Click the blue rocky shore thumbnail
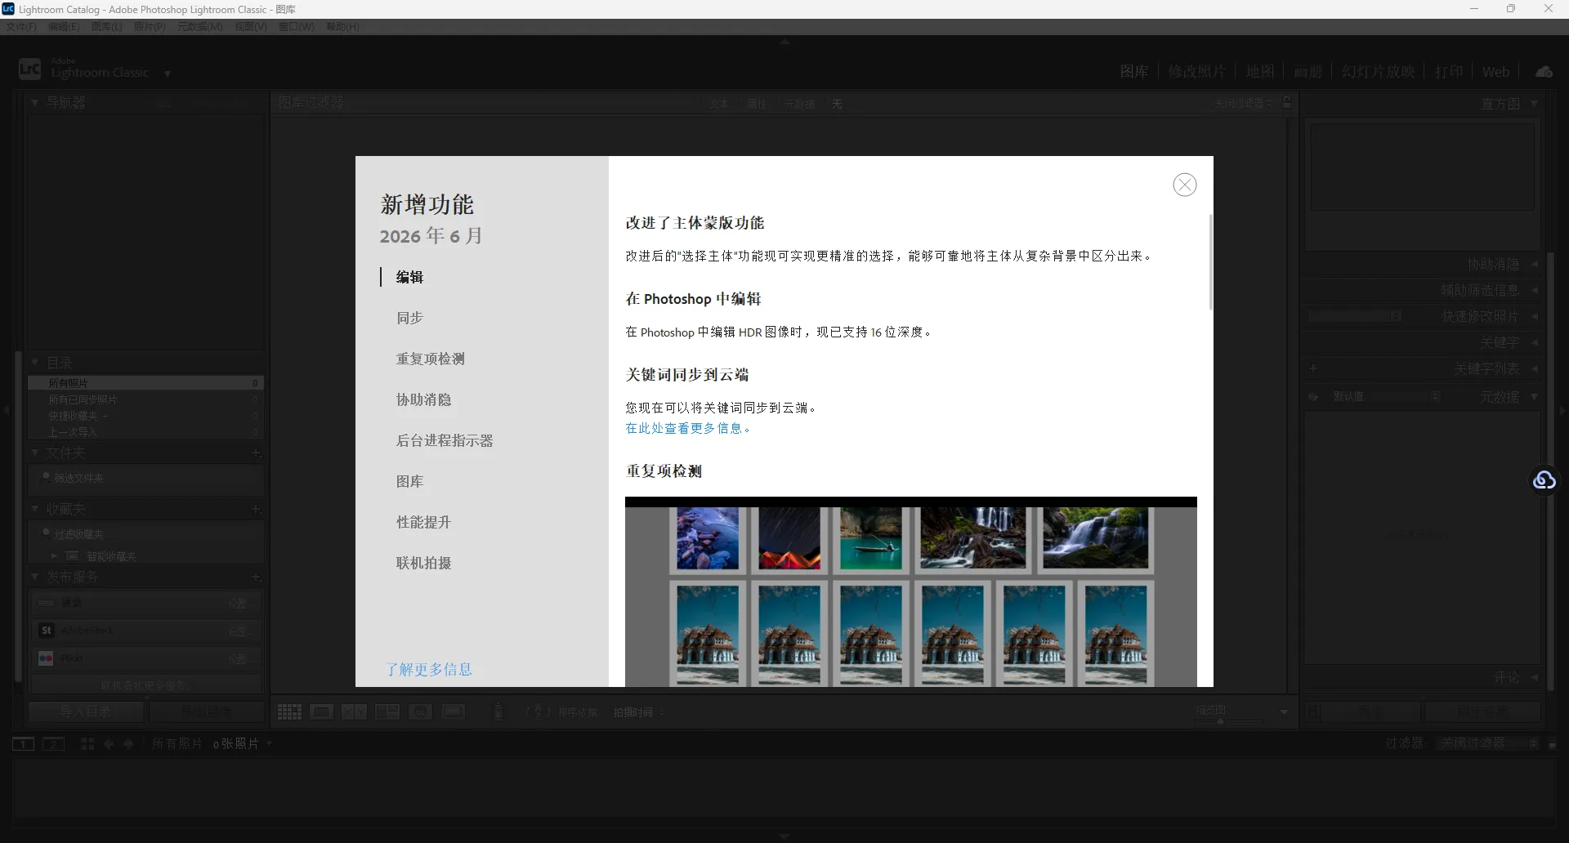This screenshot has width=1569, height=843. [x=708, y=538]
